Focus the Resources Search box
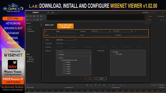The image size is (166, 93). pos(74,51)
